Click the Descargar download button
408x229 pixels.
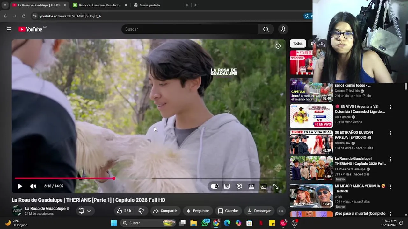259,211
